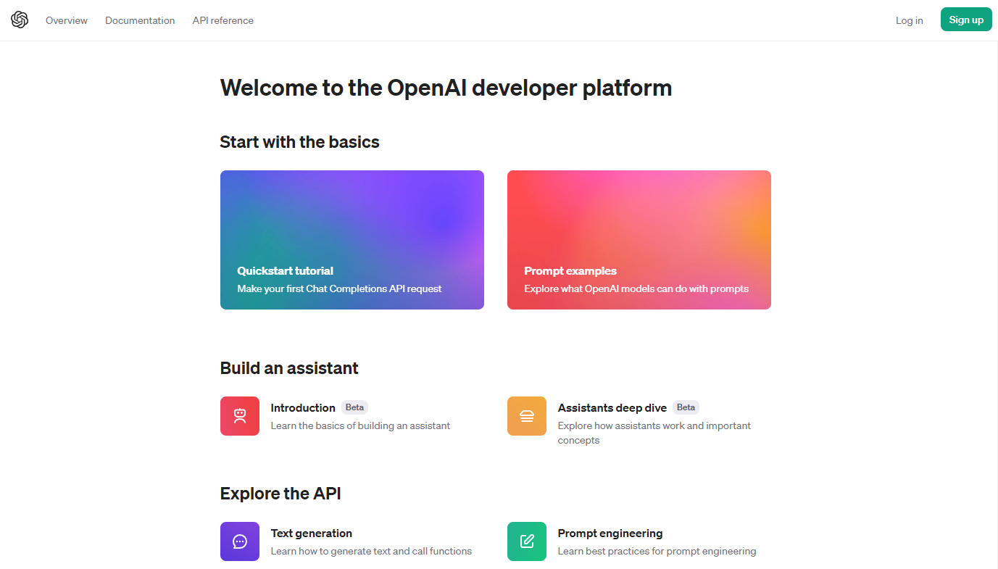Image resolution: width=998 pixels, height=569 pixels.
Task: Open the Quickstart tutorial card
Action: pos(352,240)
